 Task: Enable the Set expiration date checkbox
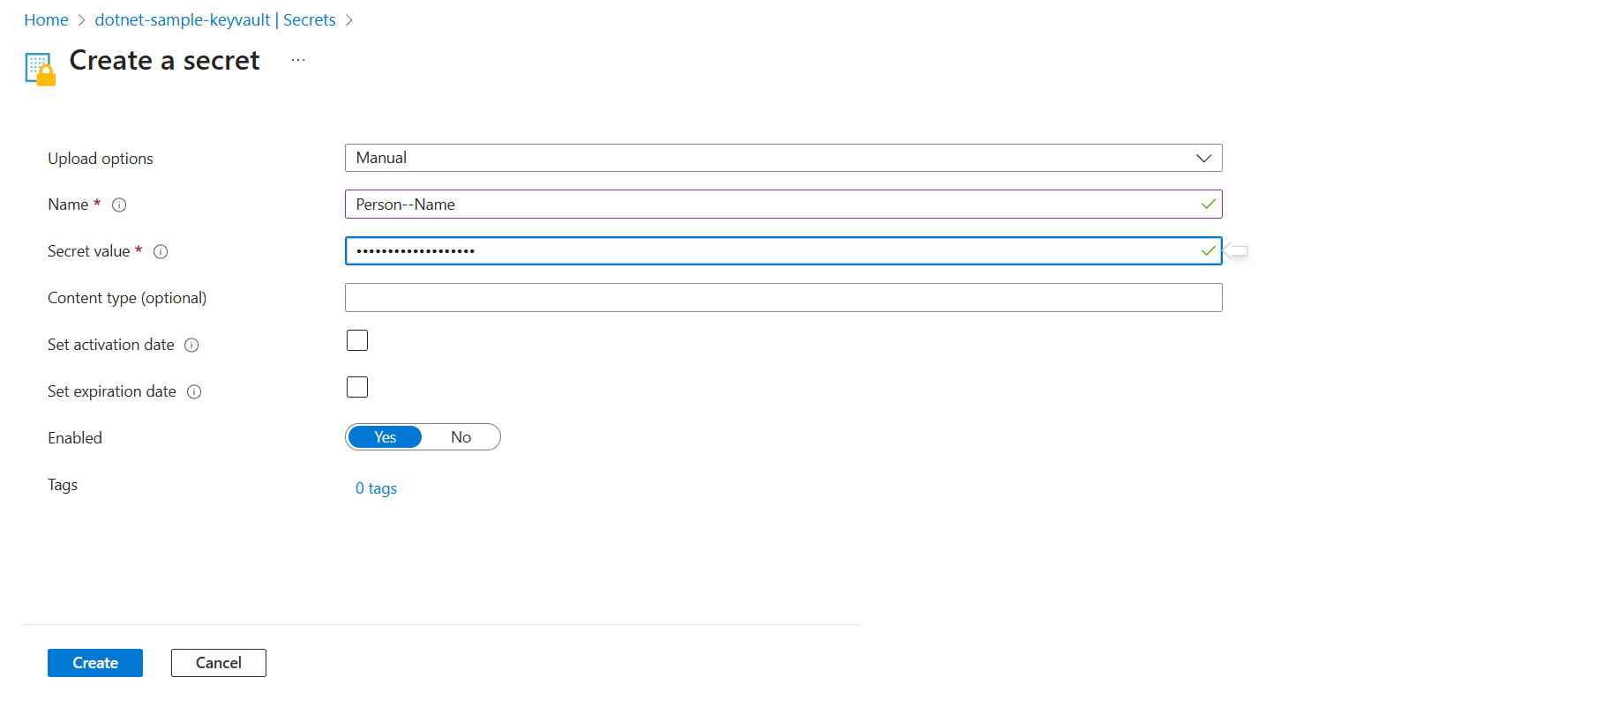(x=357, y=387)
